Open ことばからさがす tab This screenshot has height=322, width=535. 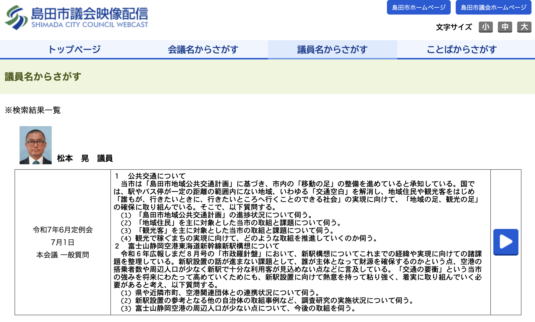coord(462,49)
